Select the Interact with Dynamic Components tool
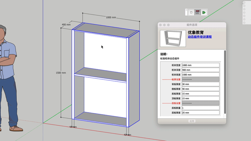The width and height of the screenshot is (251, 141). [x=191, y=12]
